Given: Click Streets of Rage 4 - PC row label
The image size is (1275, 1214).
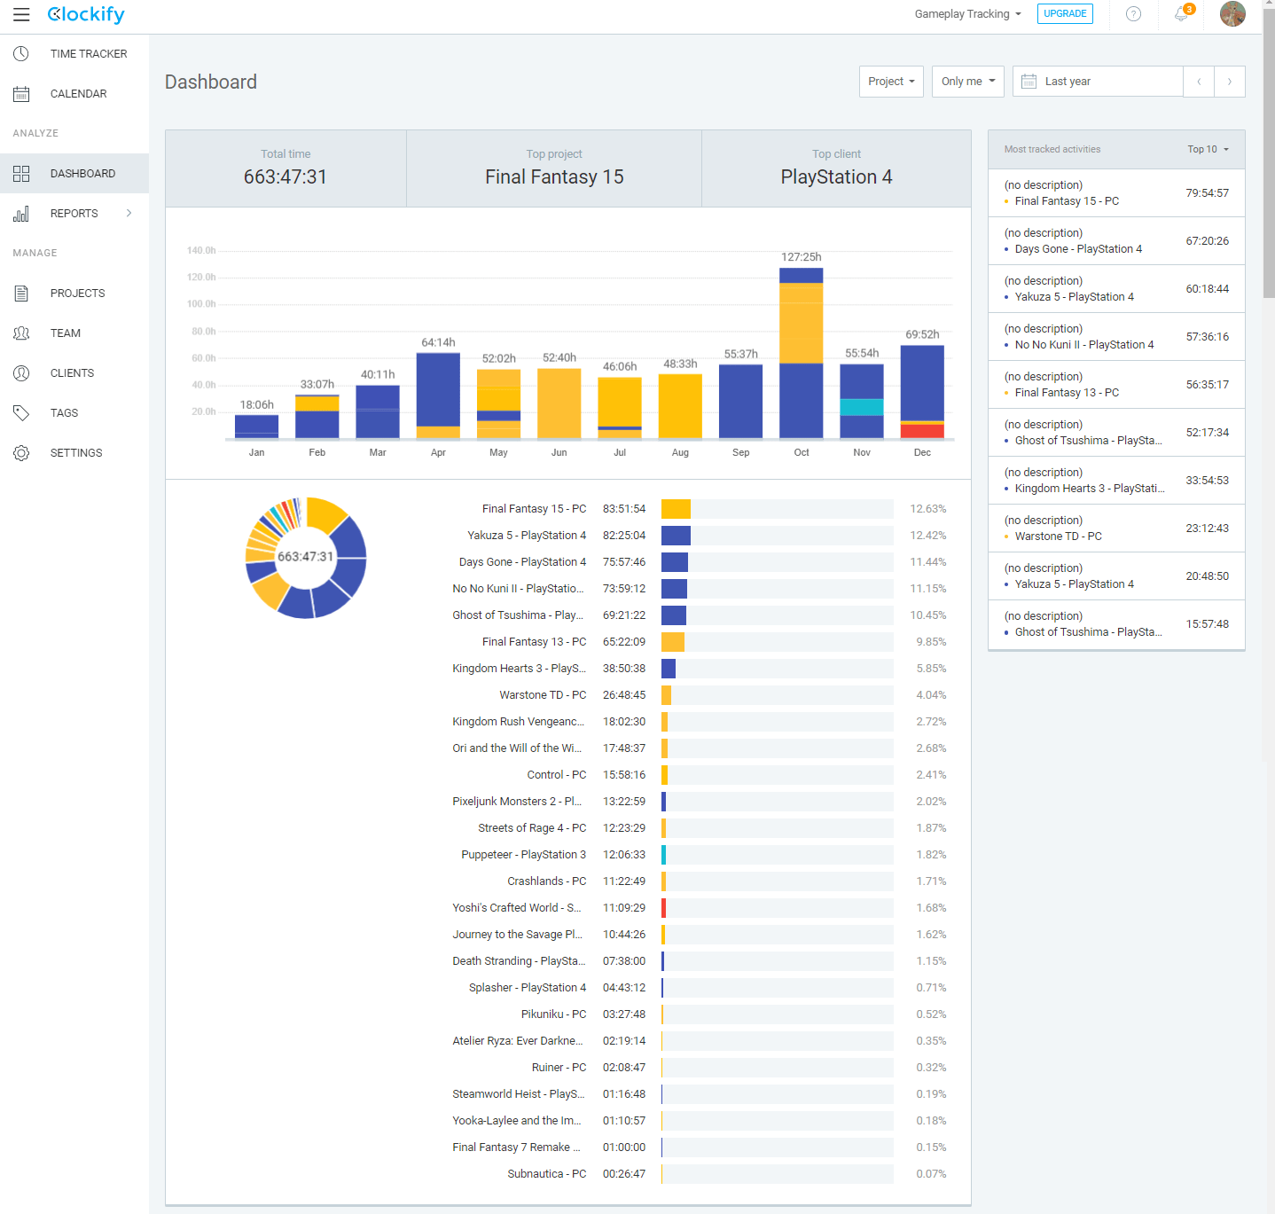Looking at the screenshot, I should tap(532, 828).
